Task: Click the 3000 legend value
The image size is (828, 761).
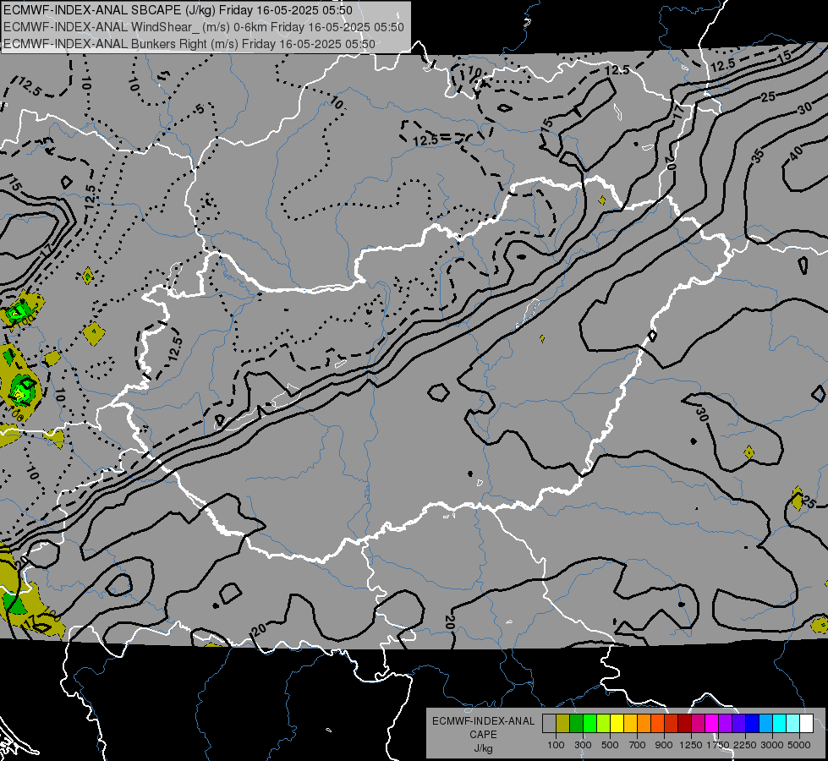Action: [772, 745]
